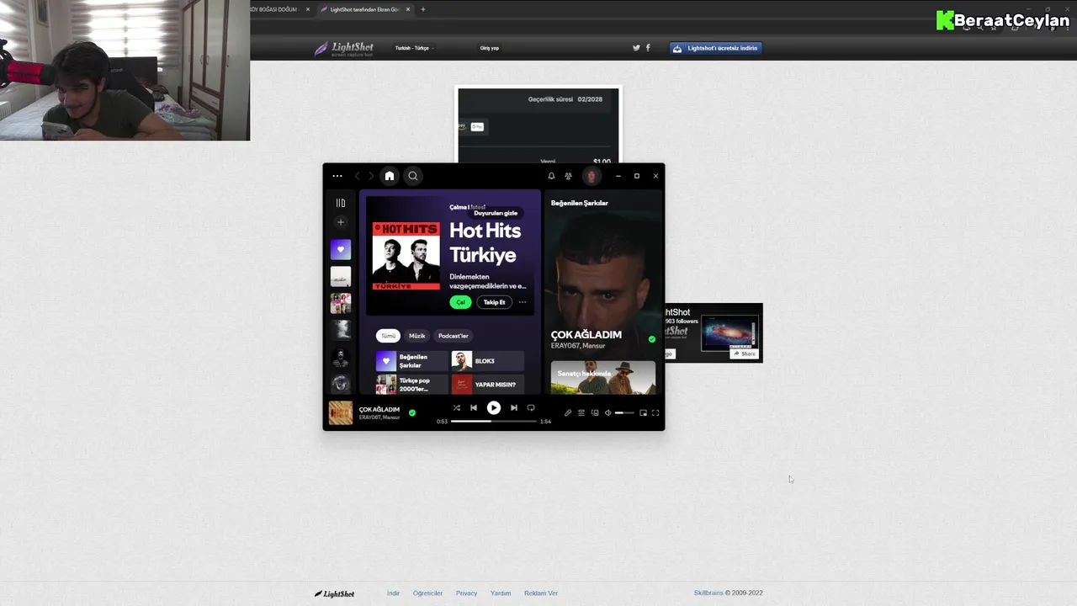Seek on the song progress bar

494,421
